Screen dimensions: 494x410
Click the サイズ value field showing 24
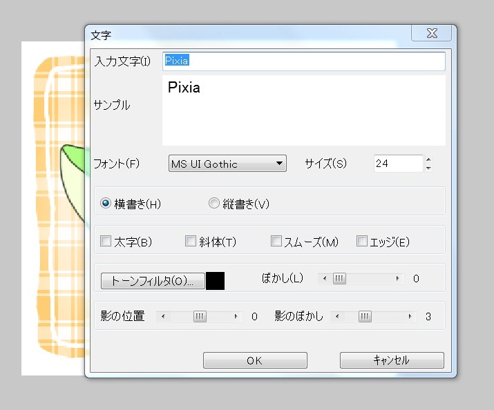pyautogui.click(x=398, y=164)
